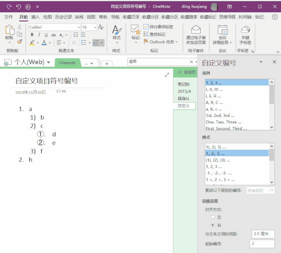Open the notebook 个人(Web) dropdown

pyautogui.click(x=48, y=62)
